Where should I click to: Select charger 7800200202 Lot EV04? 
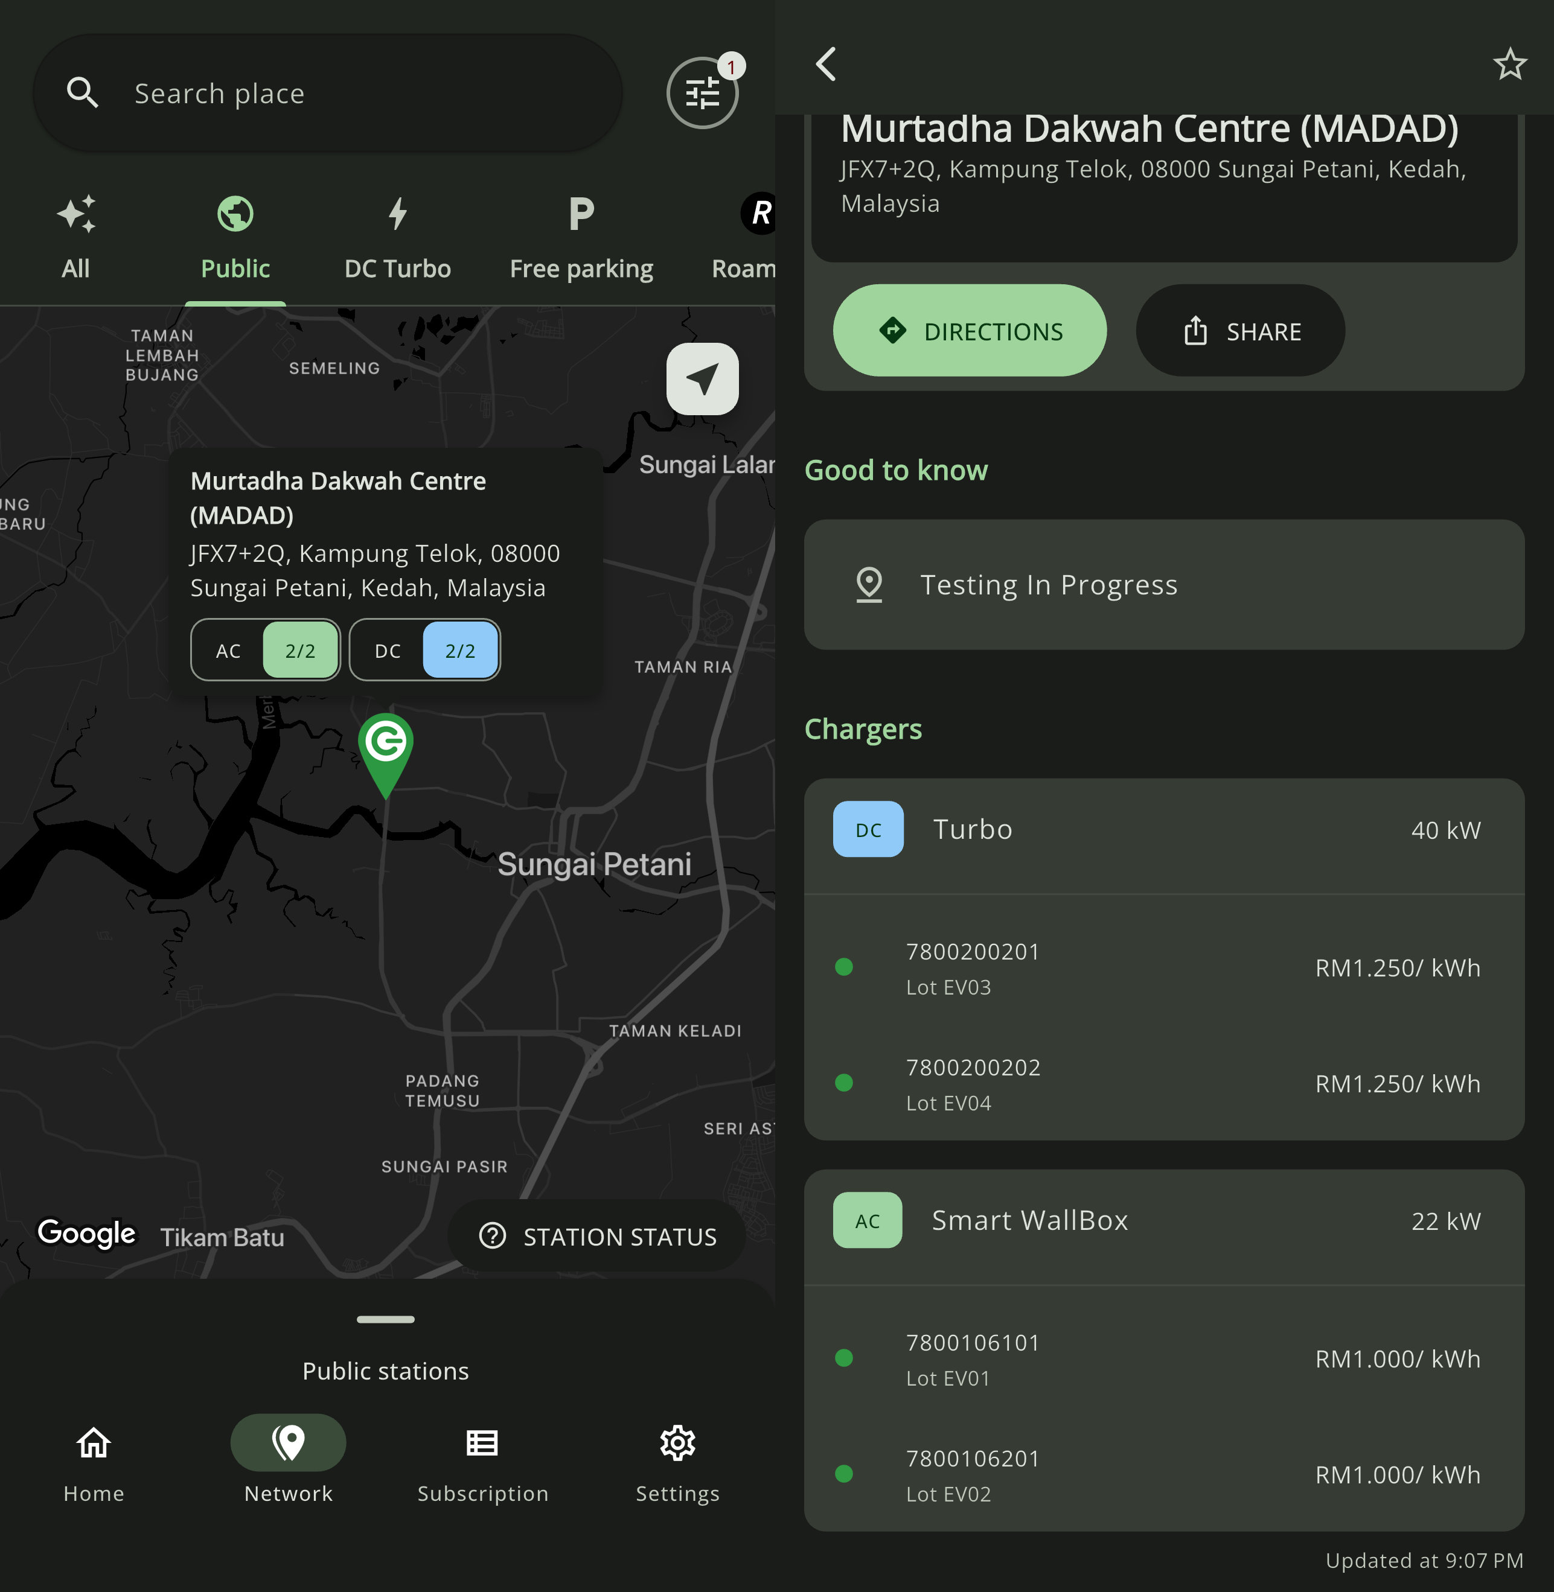1164,1084
